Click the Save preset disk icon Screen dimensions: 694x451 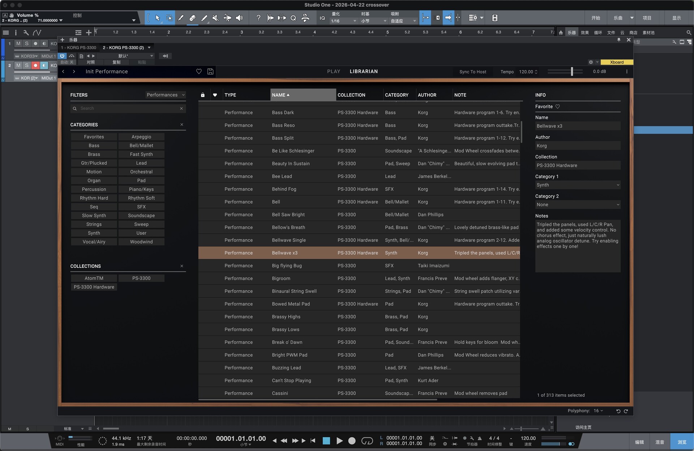[210, 72]
